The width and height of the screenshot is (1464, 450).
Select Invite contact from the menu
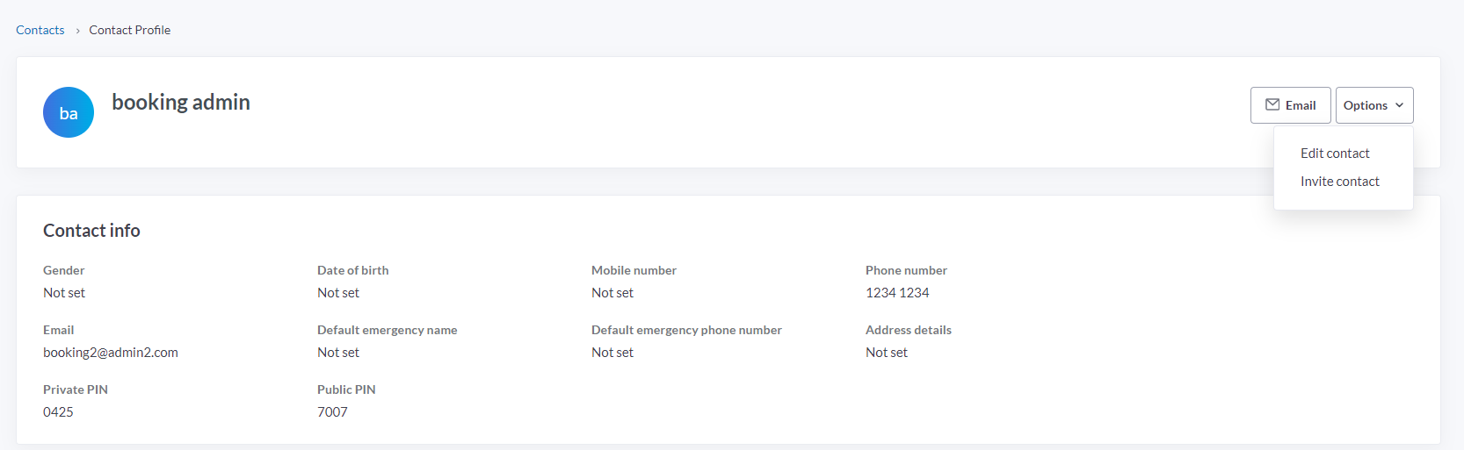coord(1339,182)
